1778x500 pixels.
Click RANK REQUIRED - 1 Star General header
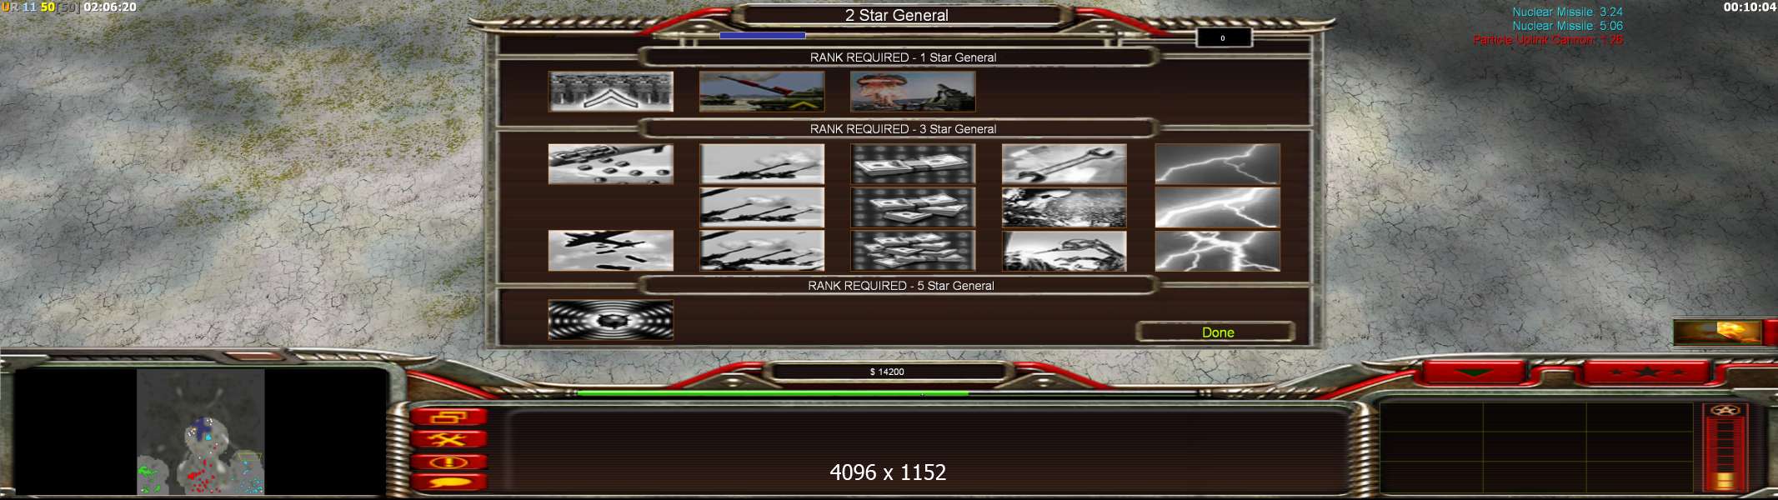(903, 57)
